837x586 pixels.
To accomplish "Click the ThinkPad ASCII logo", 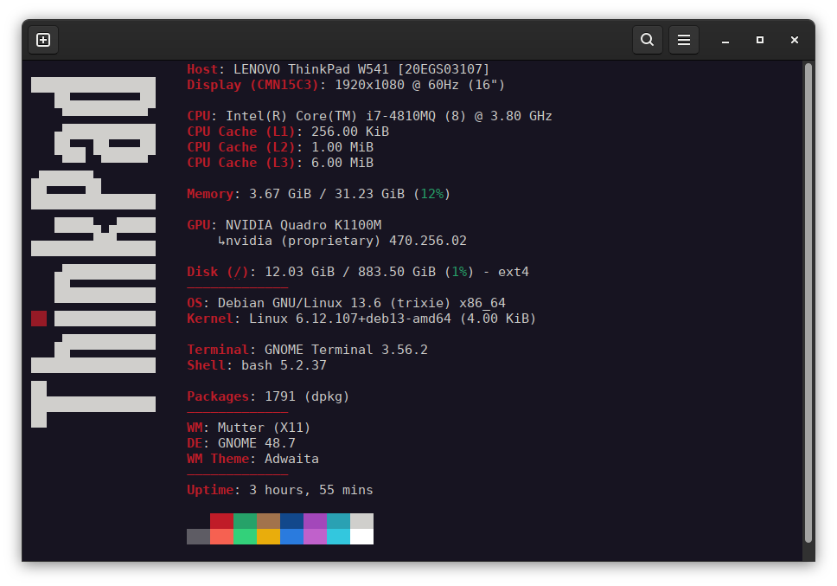I will [x=93, y=252].
